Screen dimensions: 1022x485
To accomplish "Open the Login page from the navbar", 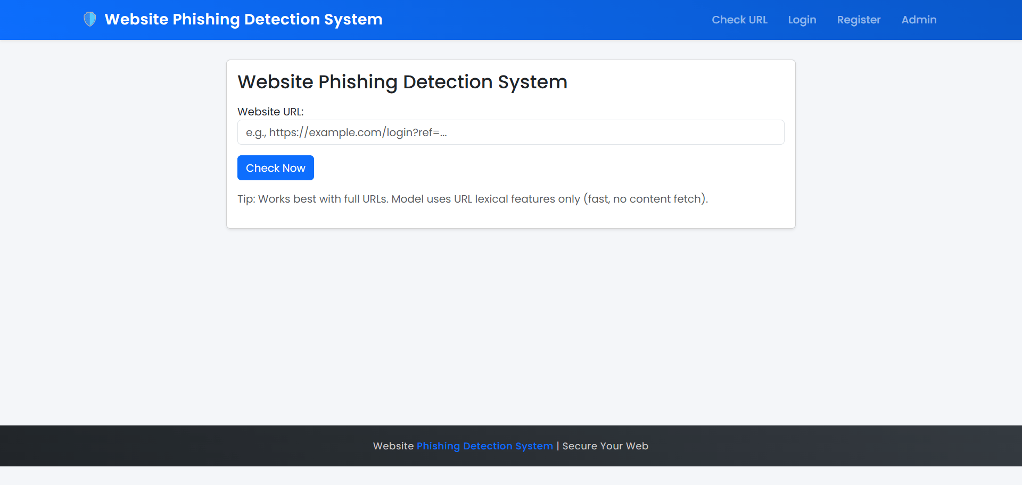I will coord(802,20).
